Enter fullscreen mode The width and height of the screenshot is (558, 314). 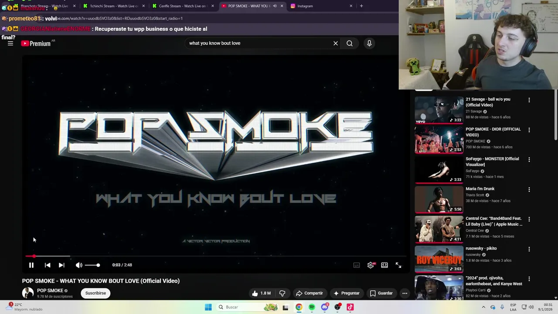click(398, 265)
